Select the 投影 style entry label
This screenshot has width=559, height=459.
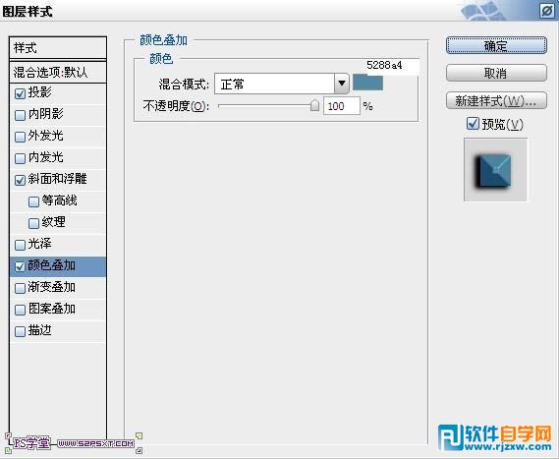(x=40, y=92)
